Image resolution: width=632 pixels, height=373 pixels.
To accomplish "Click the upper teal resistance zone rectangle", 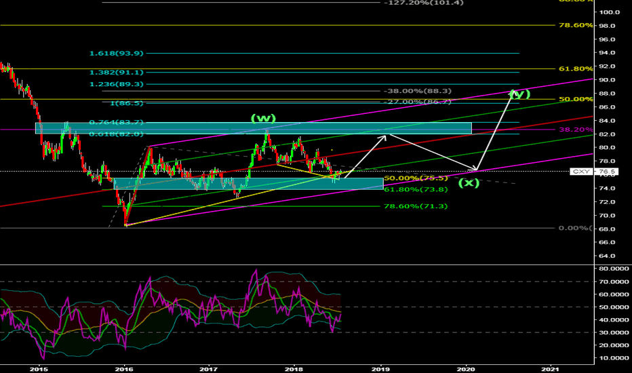I will coord(254,128).
